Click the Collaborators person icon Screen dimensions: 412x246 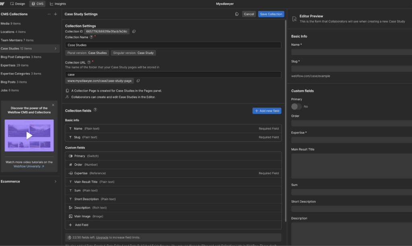pyautogui.click(x=67, y=97)
